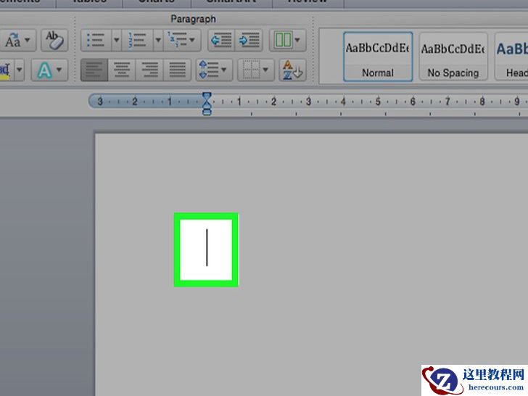Open the Borders dropdown arrow
The width and height of the screenshot is (528, 396).
[x=265, y=70]
